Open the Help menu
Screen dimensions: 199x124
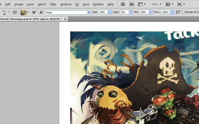pos(110,4)
